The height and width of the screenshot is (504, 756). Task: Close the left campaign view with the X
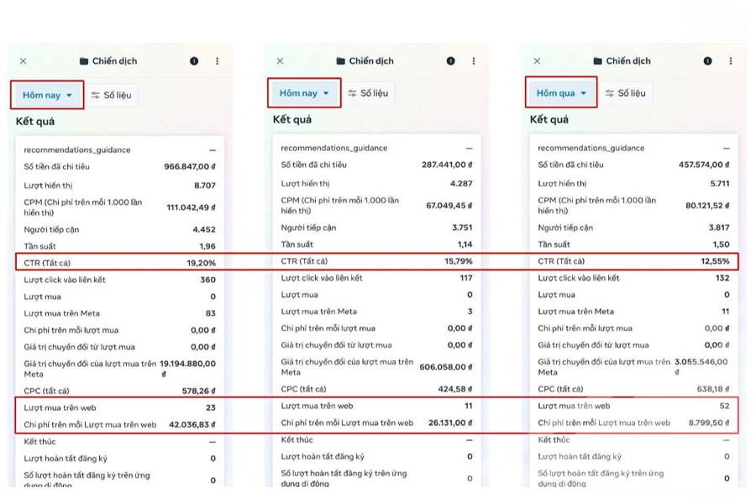click(x=24, y=60)
